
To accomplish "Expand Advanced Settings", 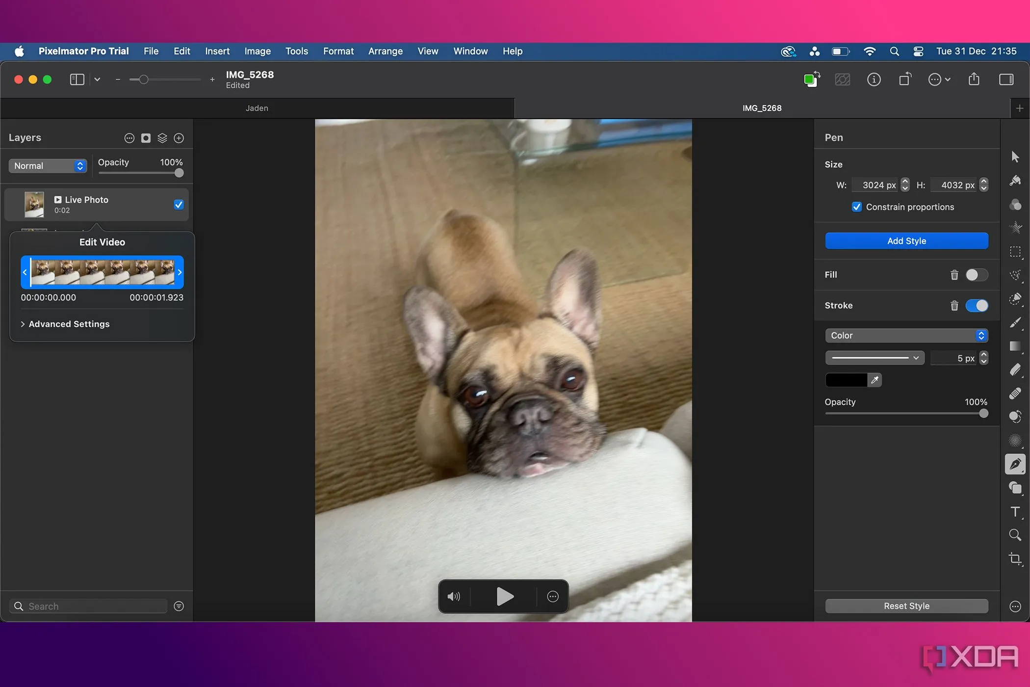I will (x=65, y=324).
